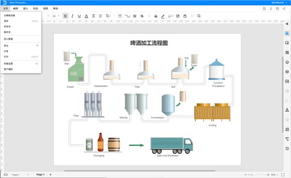Click the print icon at top right
The height and width of the screenshot is (178, 291).
(x=277, y=9)
